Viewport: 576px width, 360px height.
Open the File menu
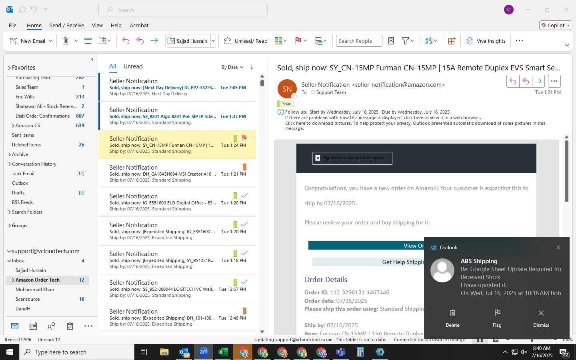click(12, 25)
